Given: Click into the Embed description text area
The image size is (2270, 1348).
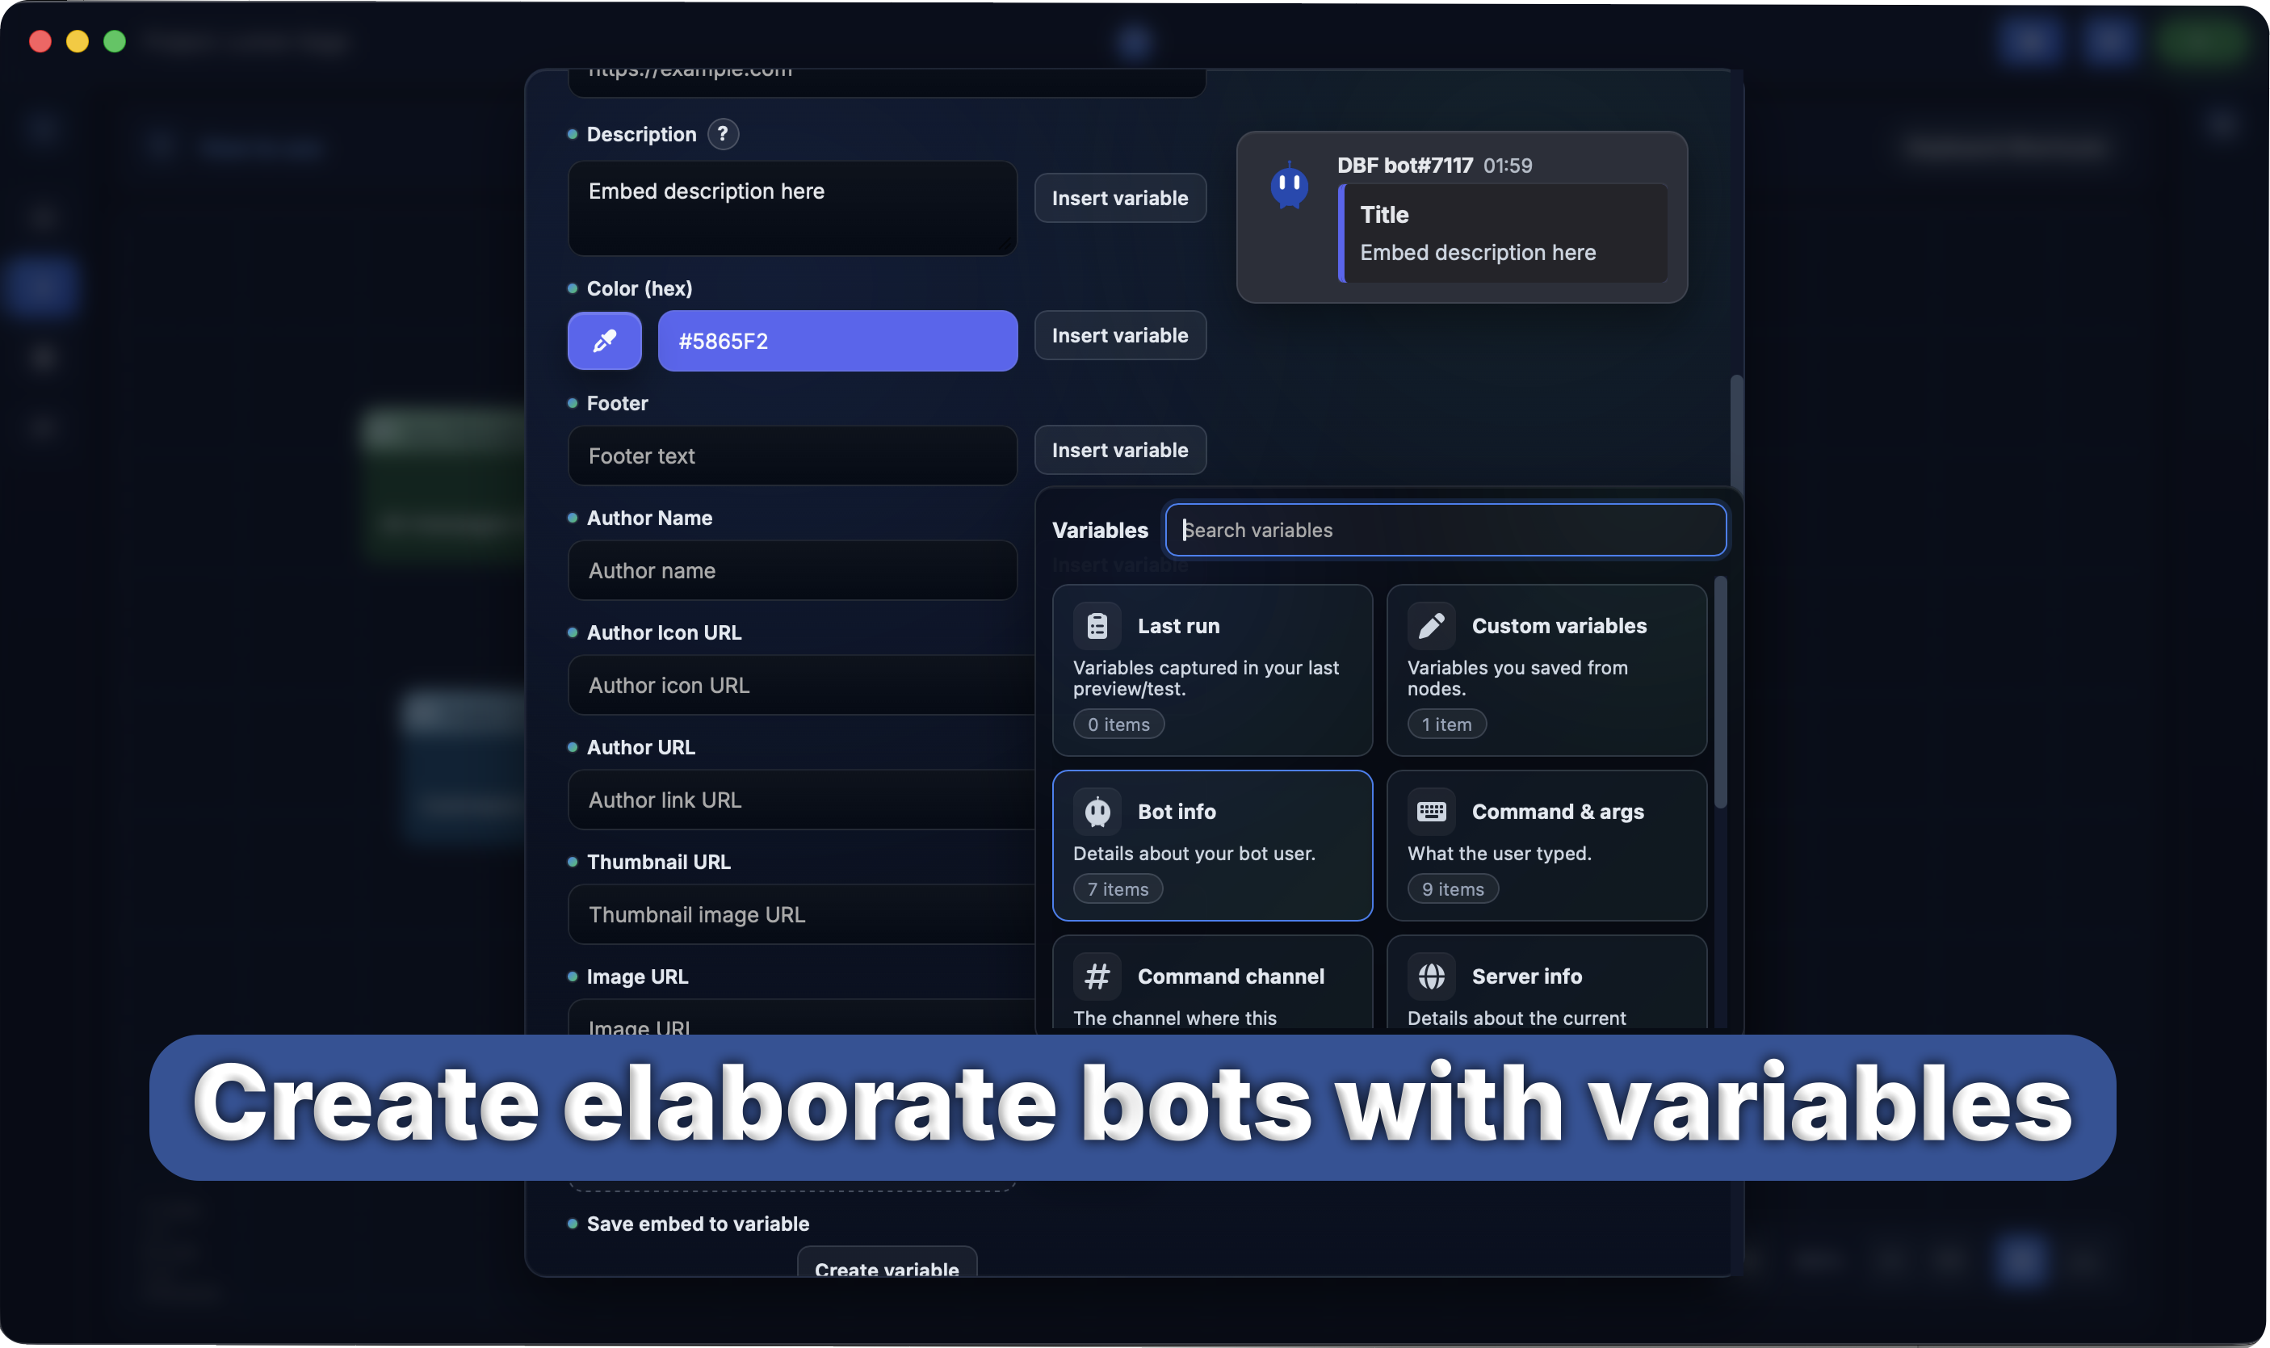Looking at the screenshot, I should coord(791,209).
